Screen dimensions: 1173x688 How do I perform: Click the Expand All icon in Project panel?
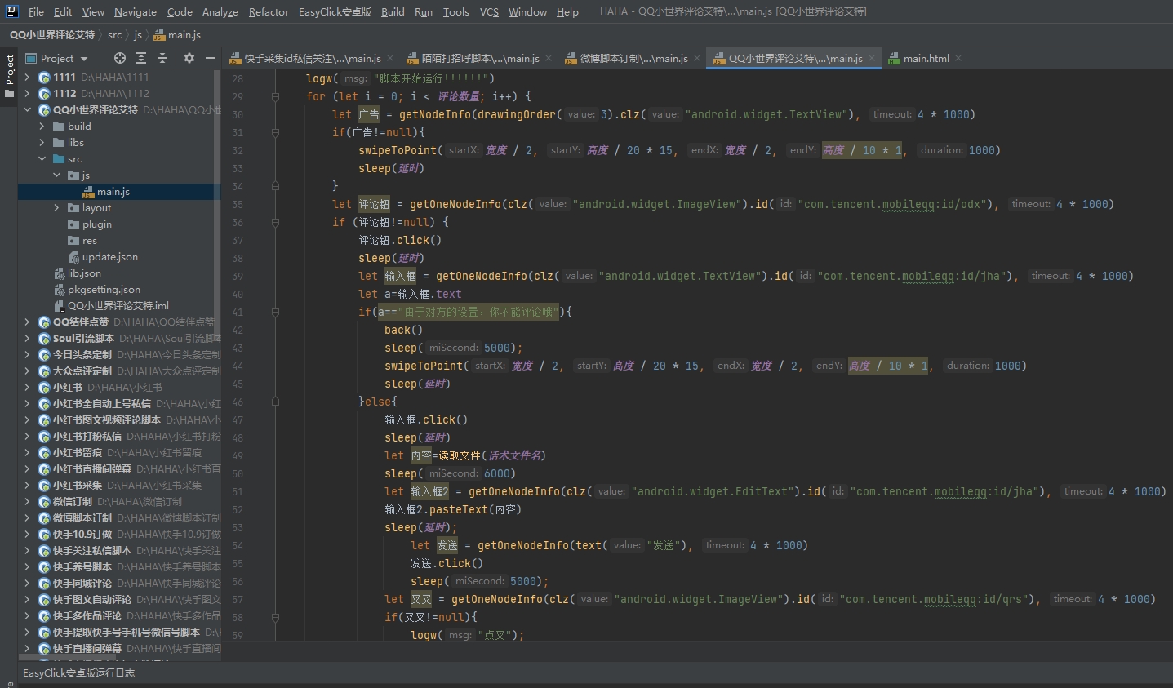[x=141, y=58]
